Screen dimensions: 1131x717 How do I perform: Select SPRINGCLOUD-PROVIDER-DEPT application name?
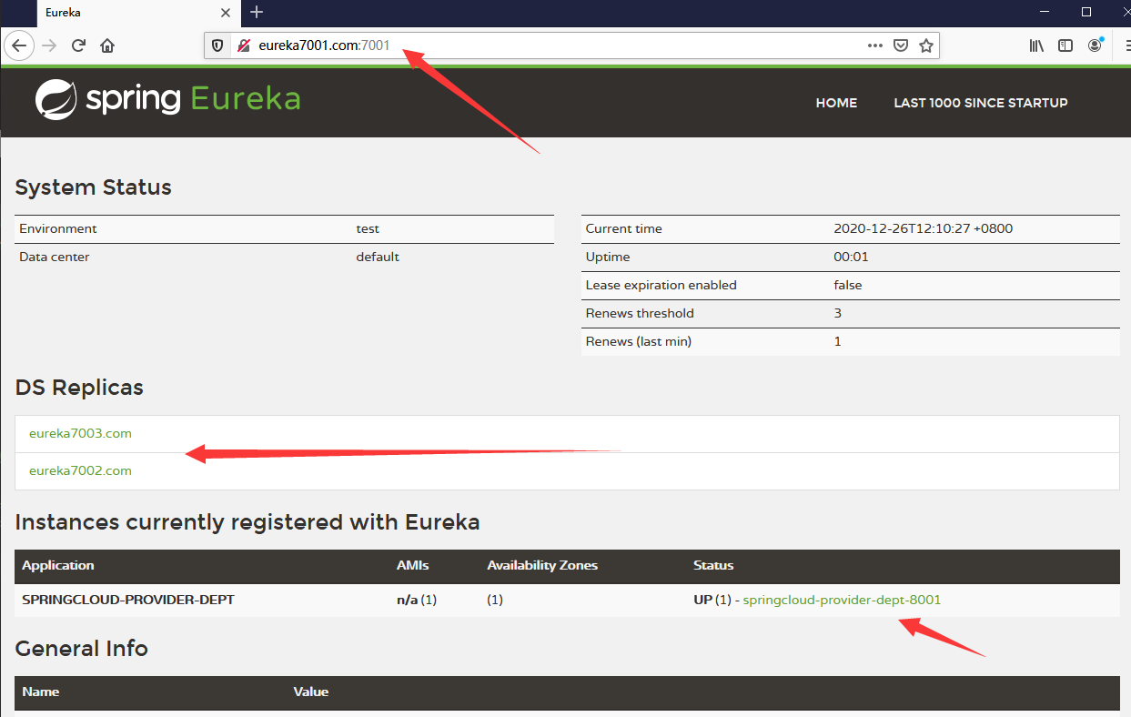(128, 600)
